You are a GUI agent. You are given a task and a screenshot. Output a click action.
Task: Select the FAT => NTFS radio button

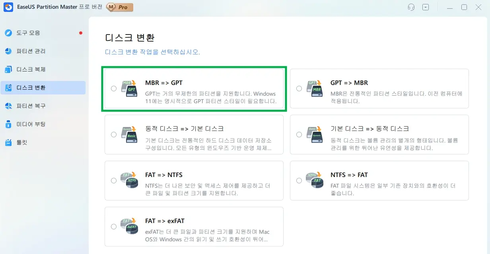click(x=113, y=180)
